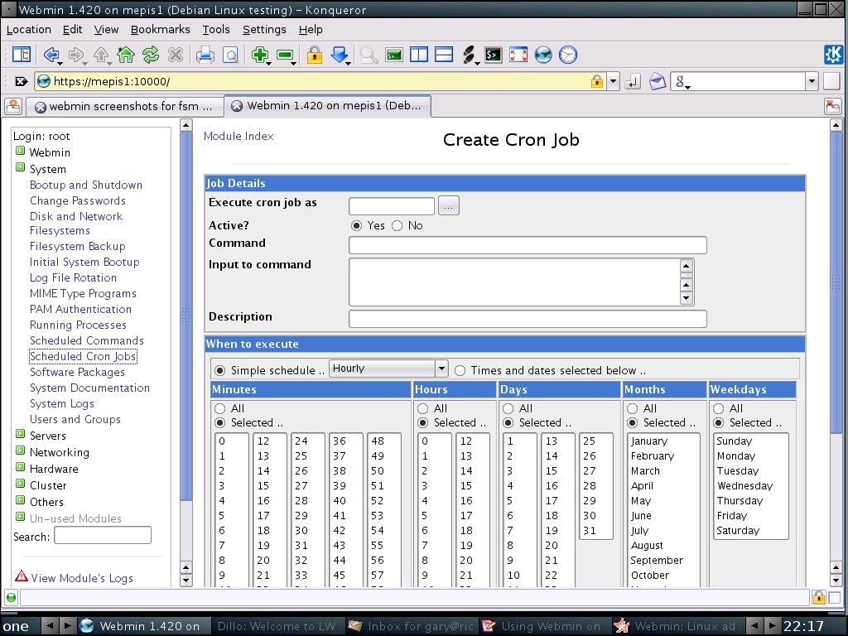
Task: Open Print Preview magnifier page icon
Action: click(x=230, y=55)
